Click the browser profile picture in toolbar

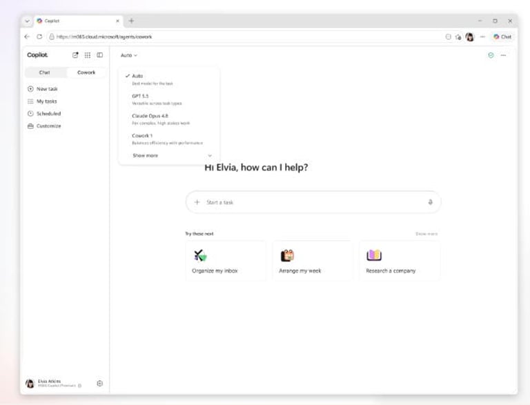tap(470, 37)
